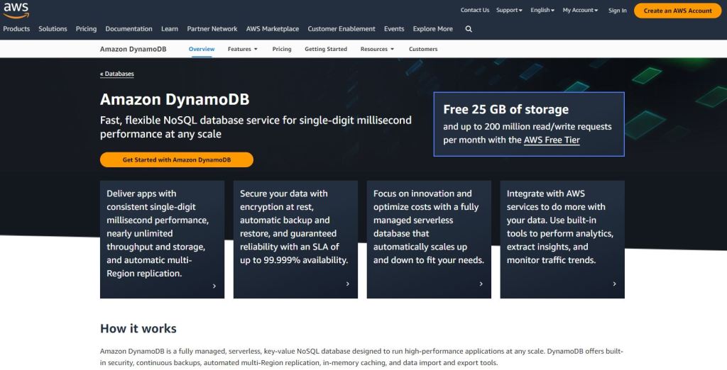Click the Amazon DynamoDB main heading
This screenshot has width=727, height=370.
175,99
